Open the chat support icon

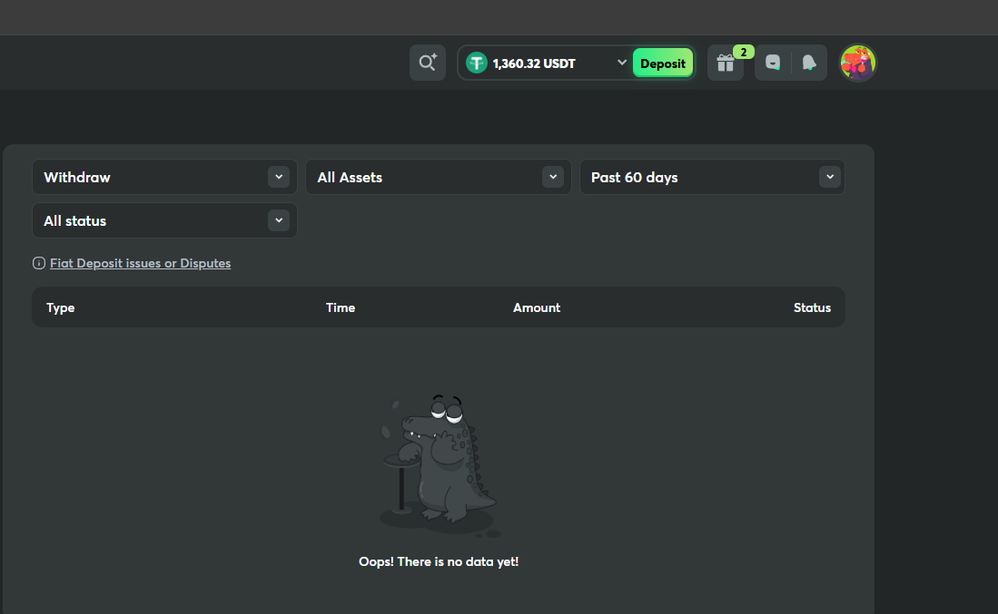click(773, 63)
